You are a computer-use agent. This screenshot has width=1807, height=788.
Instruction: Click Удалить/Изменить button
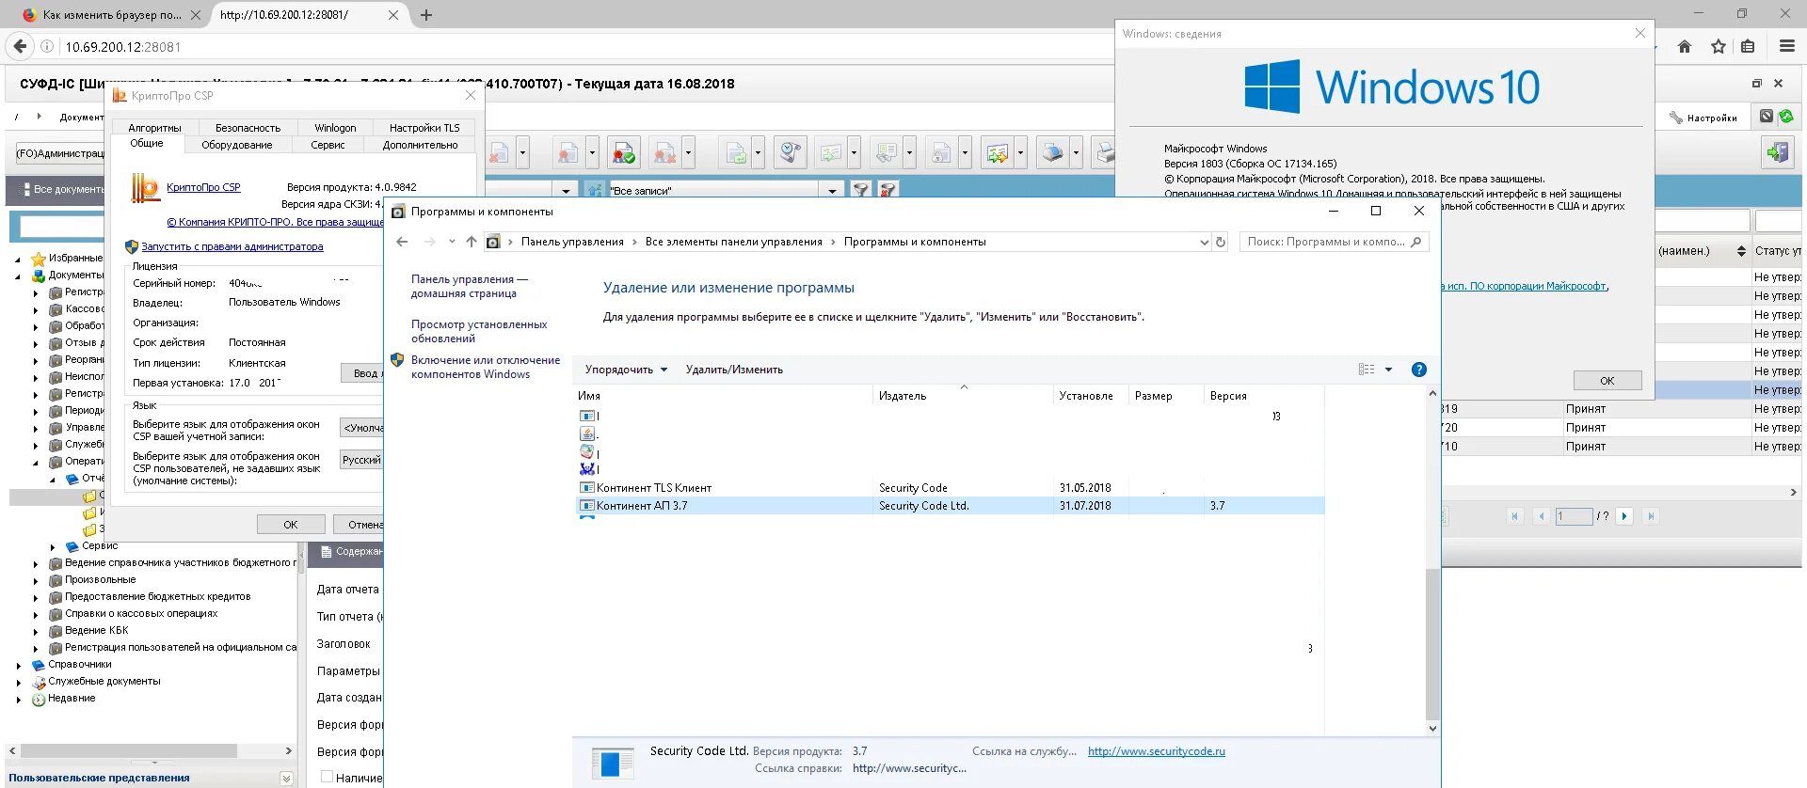(734, 370)
